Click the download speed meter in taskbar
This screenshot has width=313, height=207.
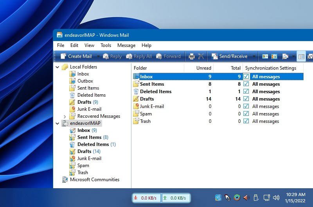coord(146,198)
